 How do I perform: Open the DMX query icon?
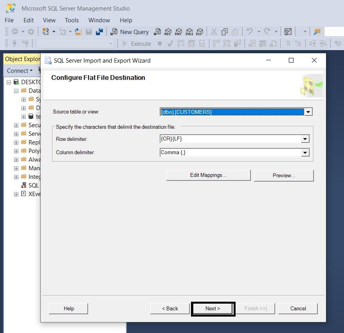[x=178, y=32]
